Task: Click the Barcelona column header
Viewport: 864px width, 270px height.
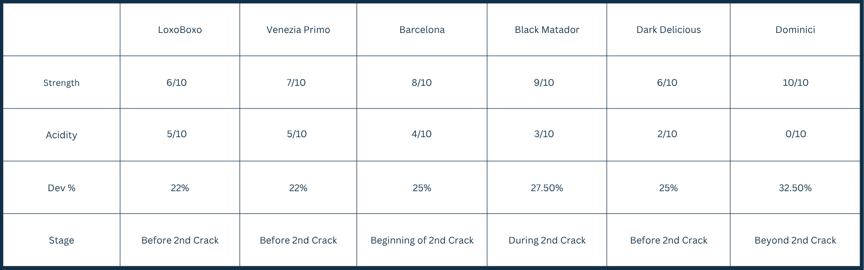Action: 422,30
